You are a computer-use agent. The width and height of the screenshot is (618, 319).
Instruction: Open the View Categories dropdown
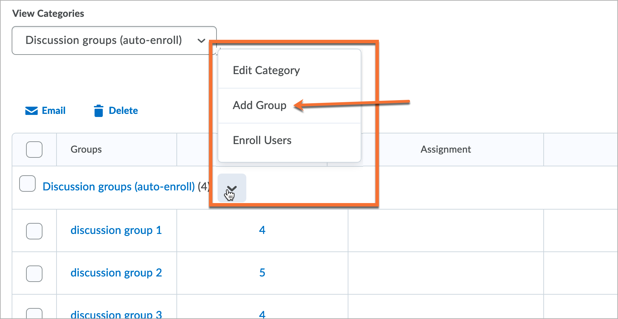click(114, 40)
